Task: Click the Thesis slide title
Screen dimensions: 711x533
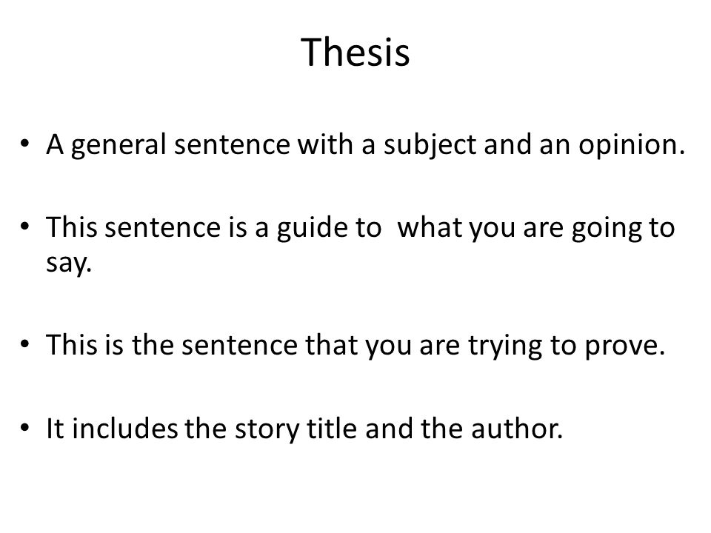Action: (x=355, y=52)
